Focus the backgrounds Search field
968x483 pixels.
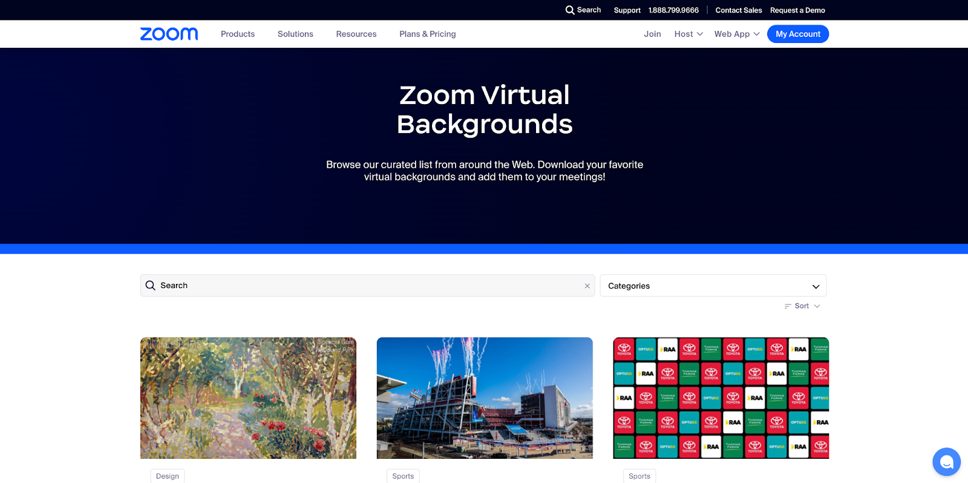[367, 286]
